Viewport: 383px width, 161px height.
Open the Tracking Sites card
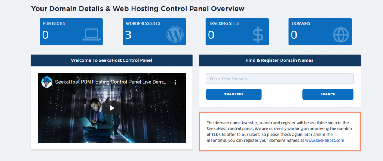[237, 32]
